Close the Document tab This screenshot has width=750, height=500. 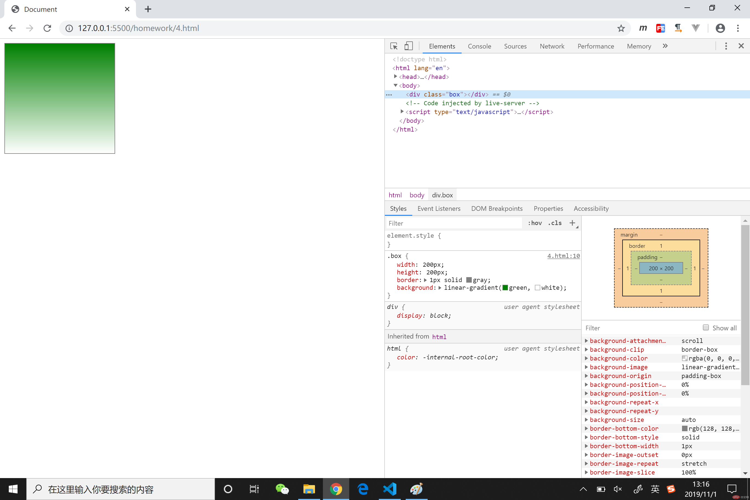127,9
